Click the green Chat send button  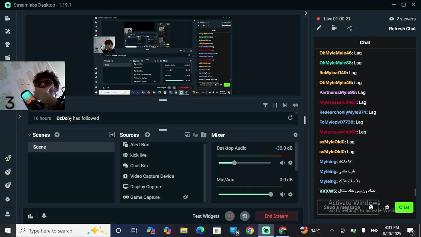(x=404, y=207)
